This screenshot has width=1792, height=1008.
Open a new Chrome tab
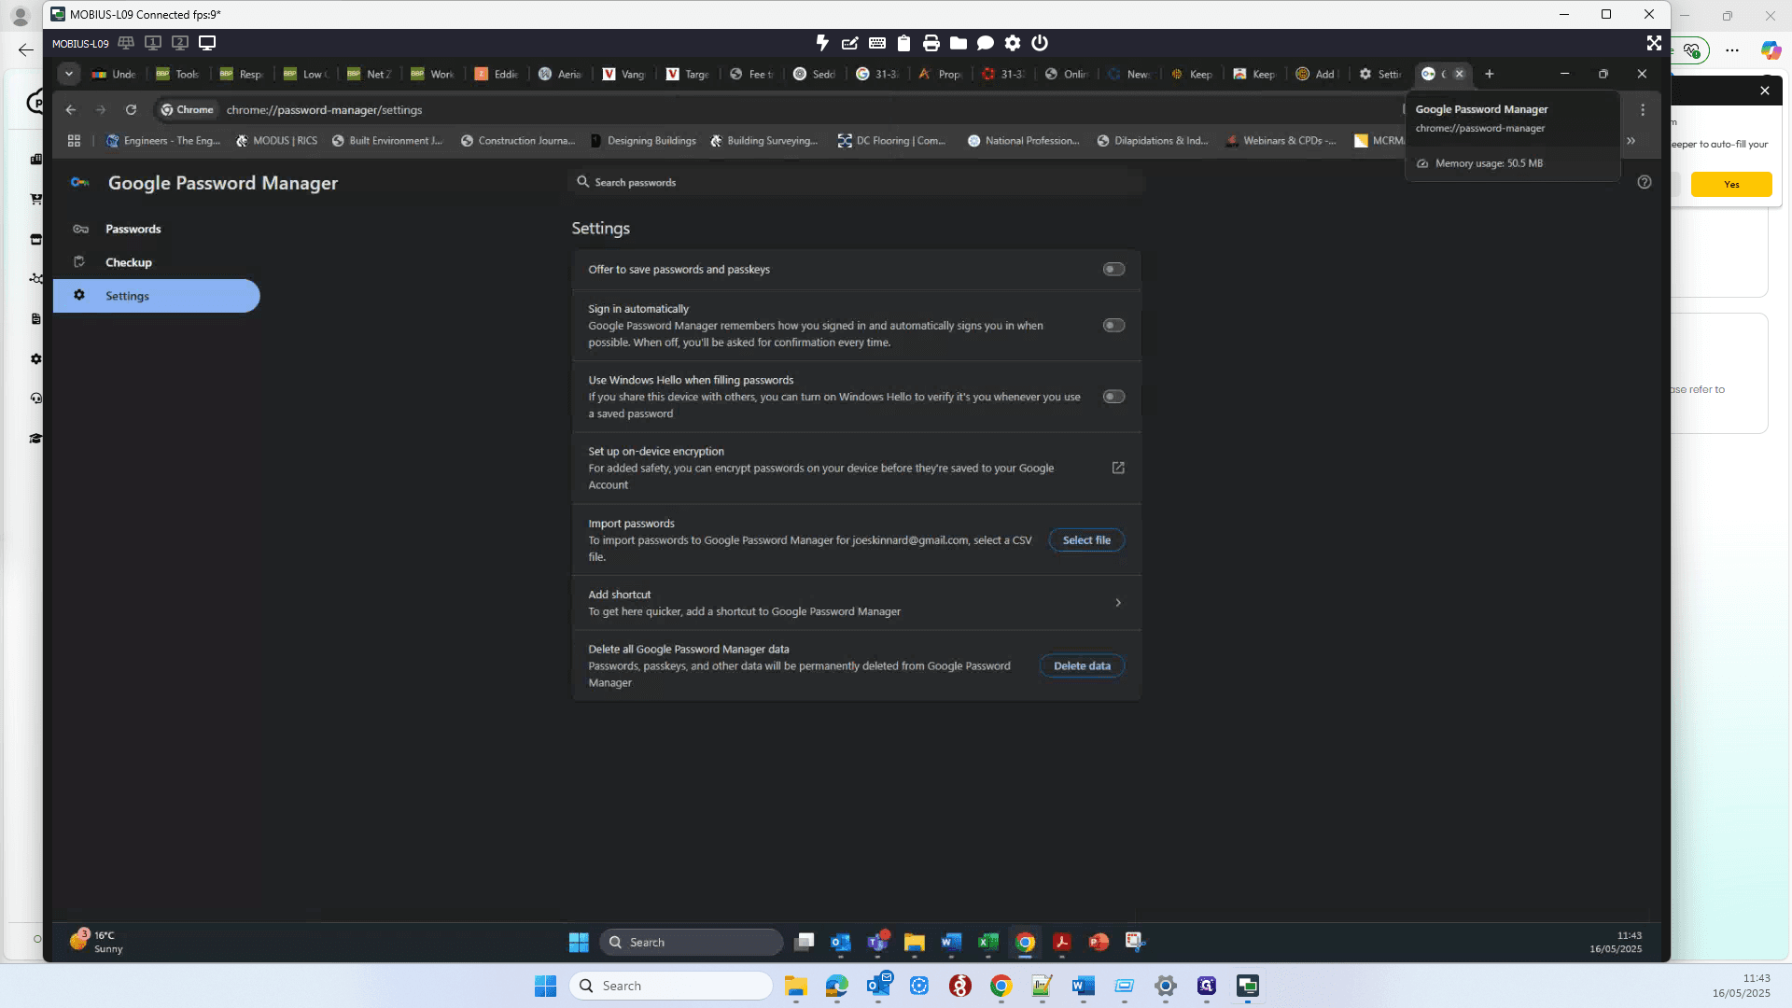tap(1490, 74)
